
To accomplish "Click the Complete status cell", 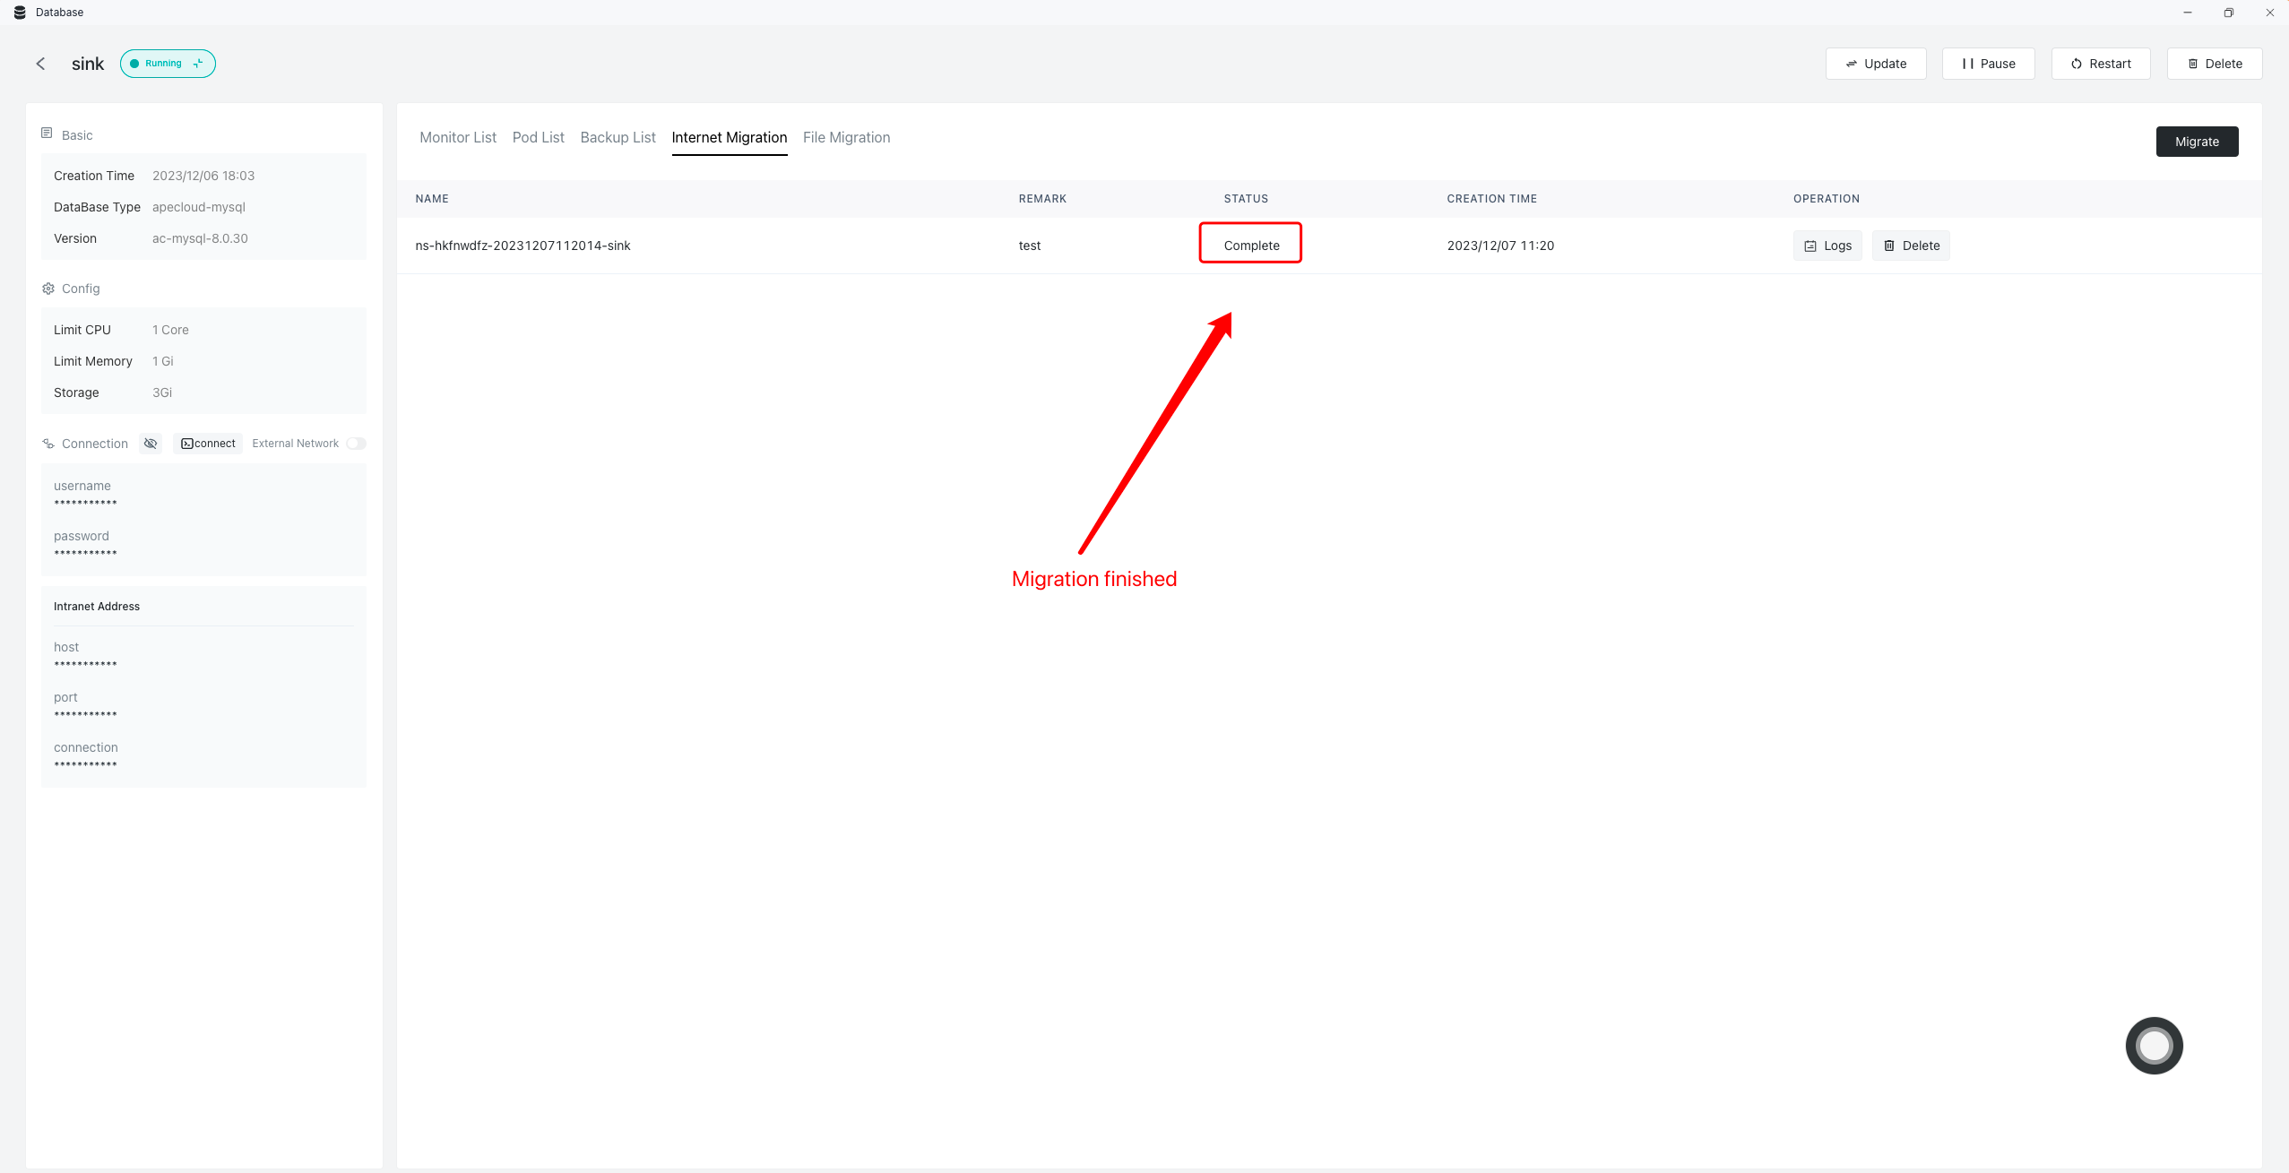I will tap(1251, 246).
